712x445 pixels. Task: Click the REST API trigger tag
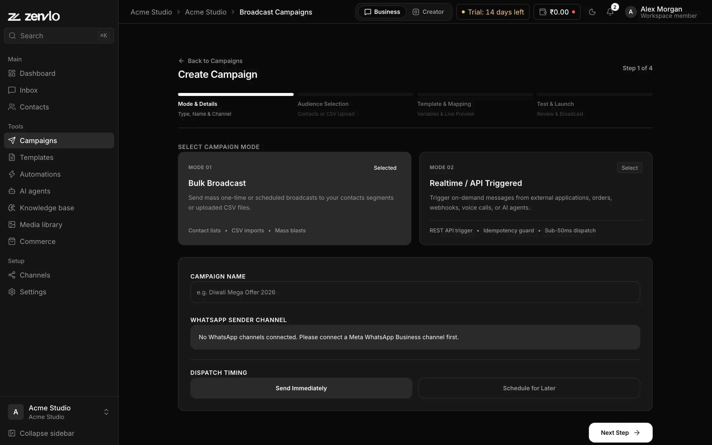(x=451, y=230)
